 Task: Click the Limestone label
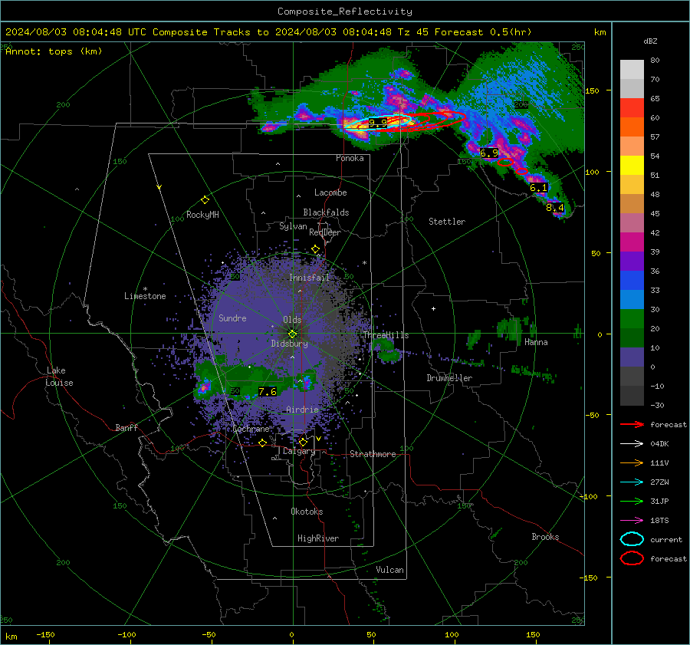click(145, 296)
